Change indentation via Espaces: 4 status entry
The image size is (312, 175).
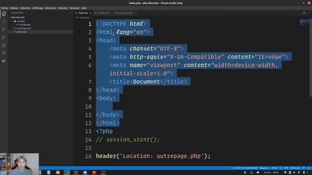[x=264, y=168]
